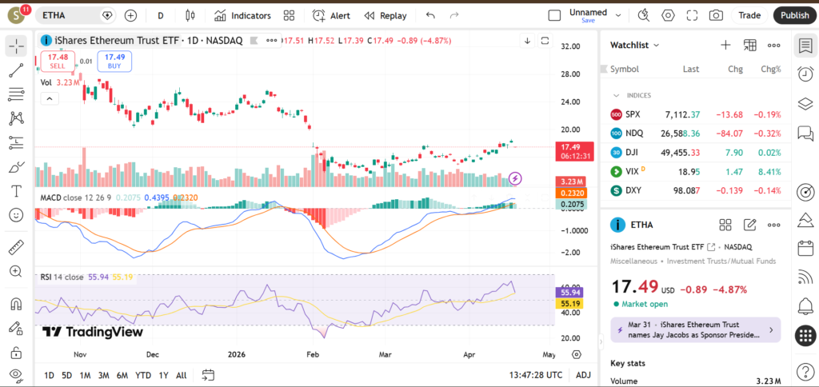The image size is (819, 387).
Task: Switch chart range to 6M
Action: (122, 375)
